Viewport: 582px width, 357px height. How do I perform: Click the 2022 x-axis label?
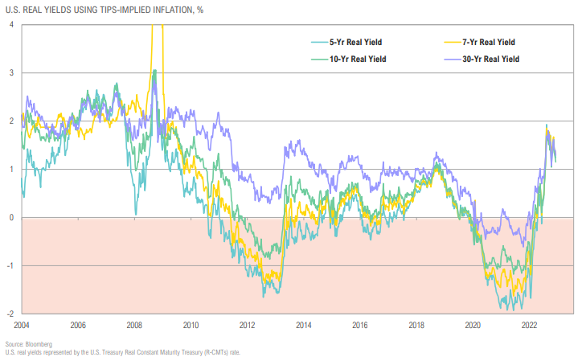530,325
